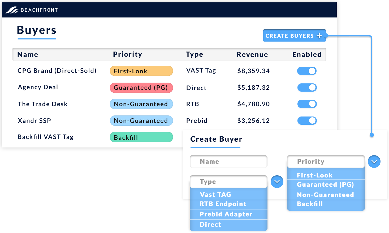The image size is (389, 233).
Task: Click the green Backfill priority badge
Action: [141, 137]
